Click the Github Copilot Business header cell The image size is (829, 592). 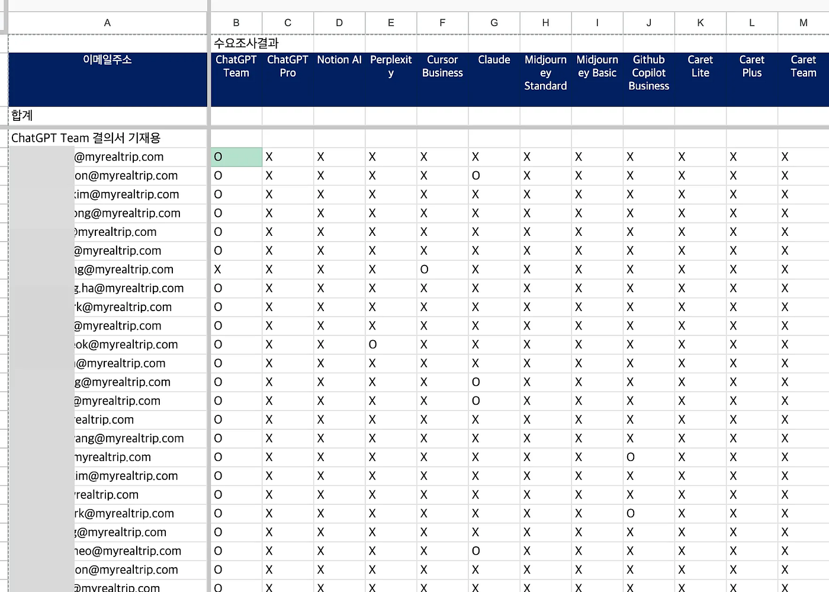coord(648,79)
